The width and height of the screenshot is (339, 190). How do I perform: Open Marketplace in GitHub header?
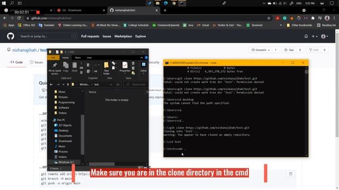tap(123, 36)
